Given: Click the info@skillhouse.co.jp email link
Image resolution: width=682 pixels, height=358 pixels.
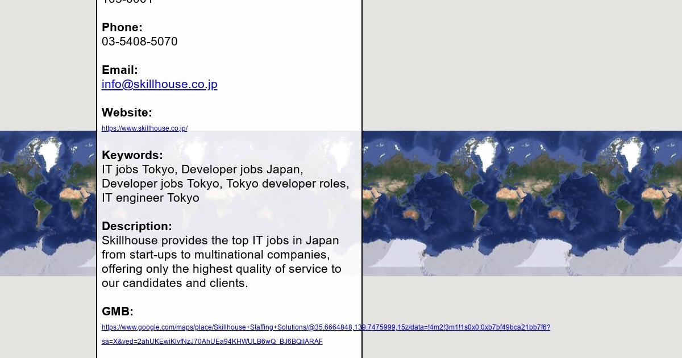Looking at the screenshot, I should pos(159,85).
